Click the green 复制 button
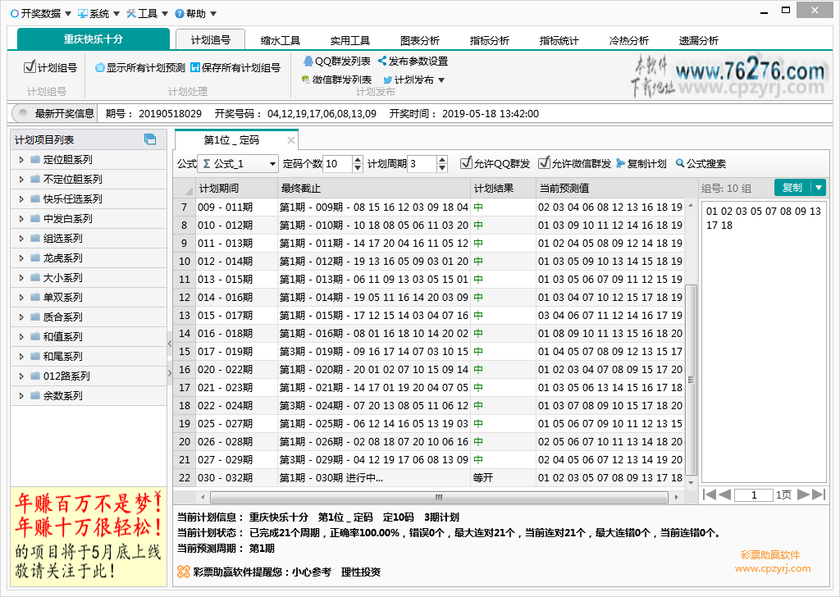 coord(793,188)
